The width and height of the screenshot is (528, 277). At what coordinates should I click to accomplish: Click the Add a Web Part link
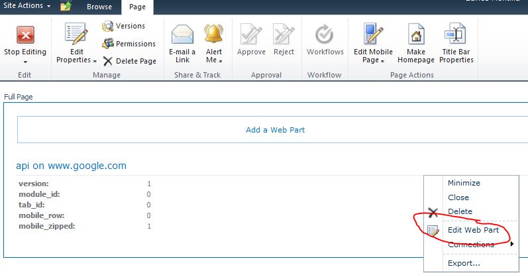[x=275, y=130]
